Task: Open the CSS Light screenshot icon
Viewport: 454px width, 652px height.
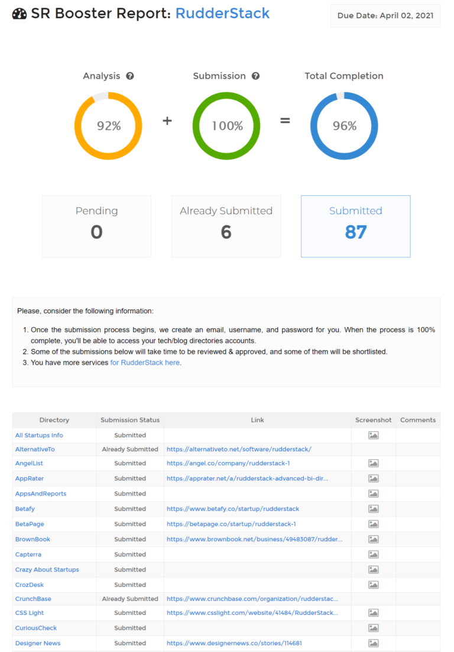Action: coord(374,613)
